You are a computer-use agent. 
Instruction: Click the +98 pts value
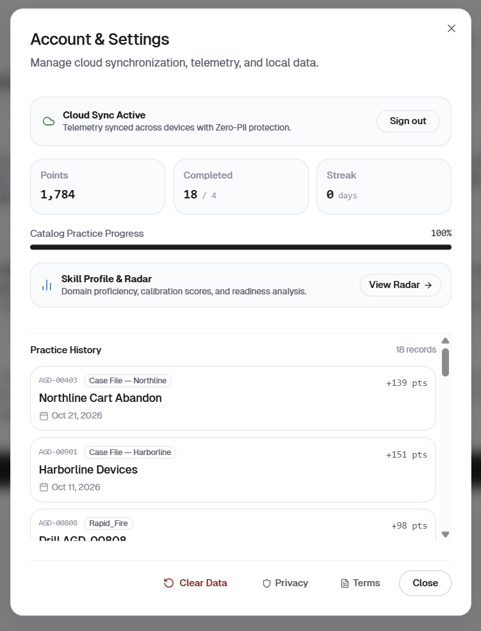pyautogui.click(x=409, y=526)
